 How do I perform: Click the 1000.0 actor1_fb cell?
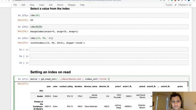(129, 96)
